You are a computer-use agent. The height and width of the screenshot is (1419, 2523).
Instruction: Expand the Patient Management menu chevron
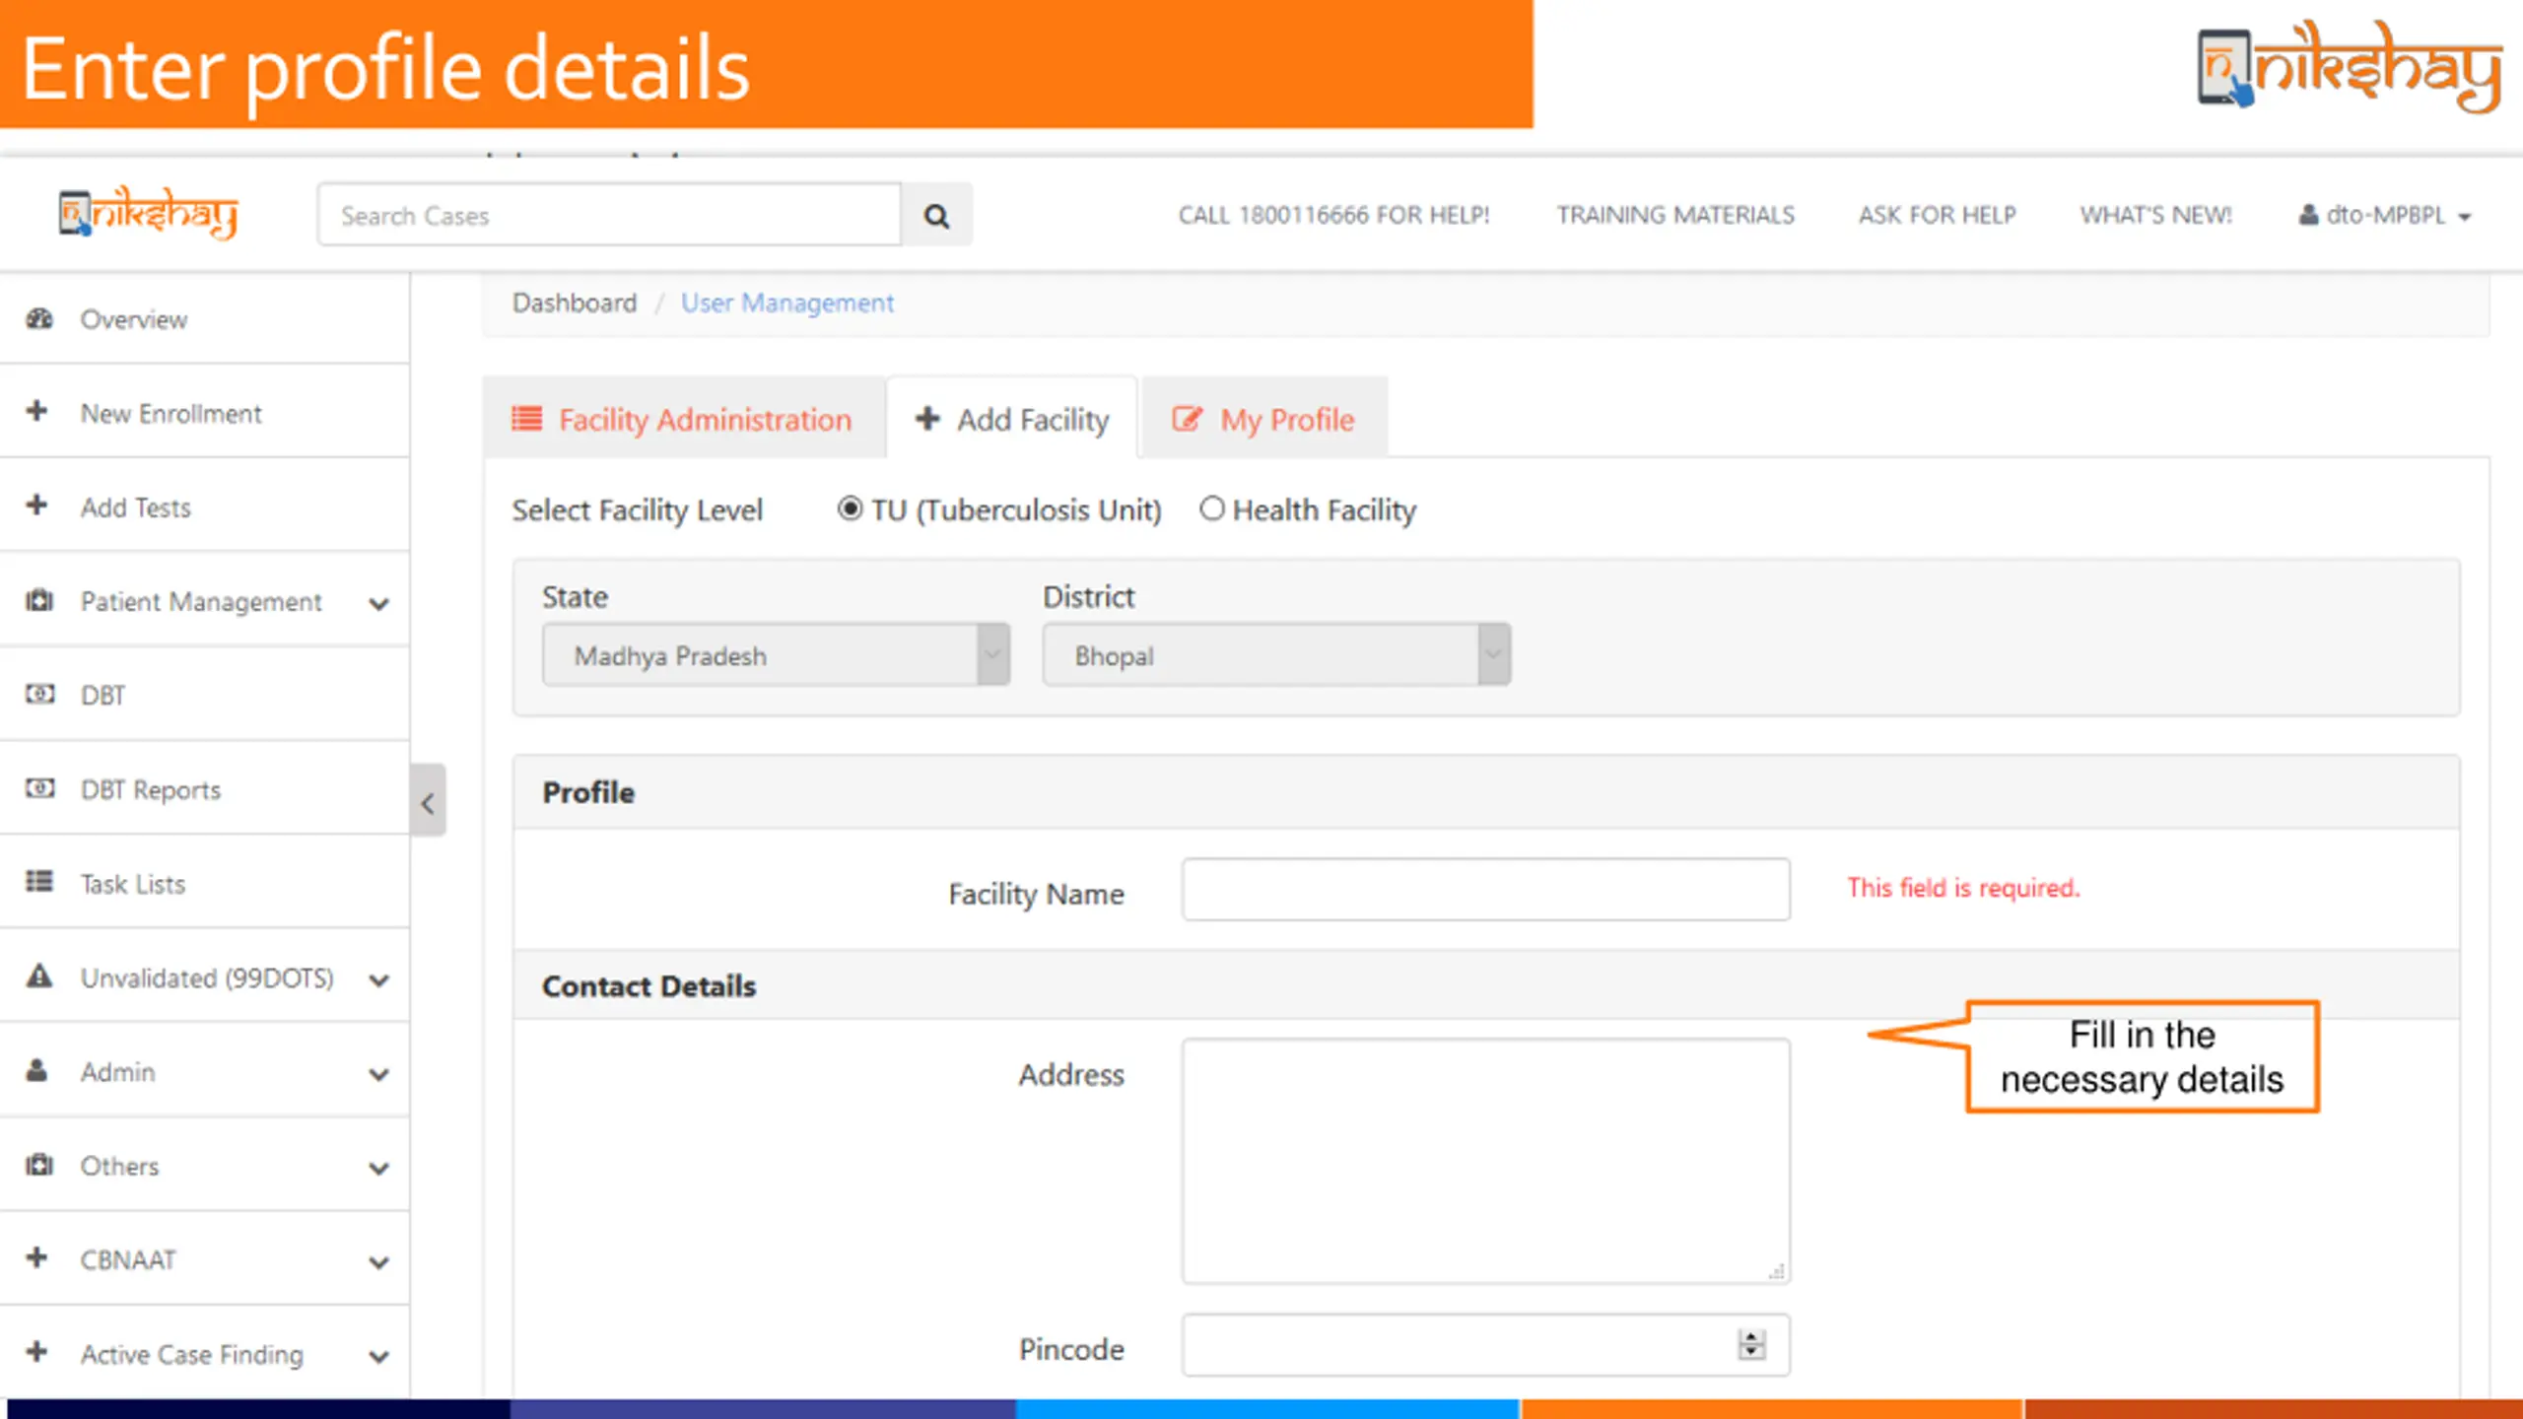point(379,604)
